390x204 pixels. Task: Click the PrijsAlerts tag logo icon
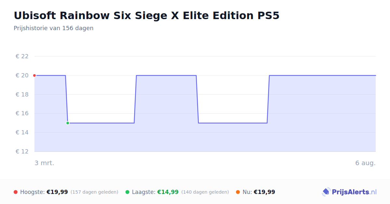coord(326,192)
